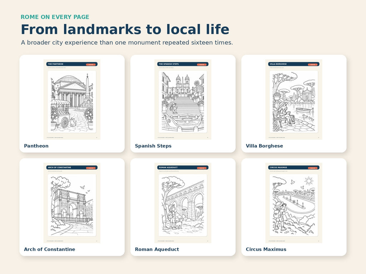Click 'ROMAN AQUEDUCT' page header title

168,168
